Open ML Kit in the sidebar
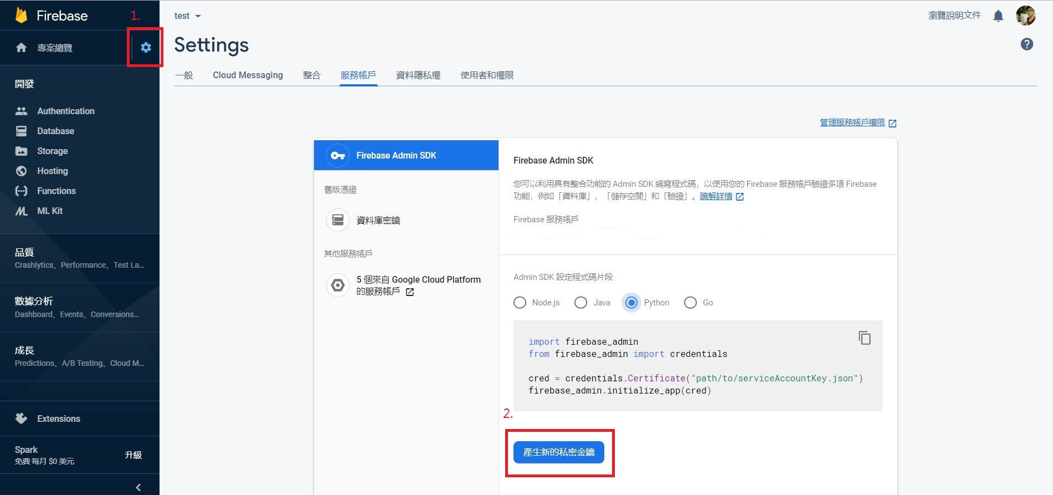 point(49,211)
